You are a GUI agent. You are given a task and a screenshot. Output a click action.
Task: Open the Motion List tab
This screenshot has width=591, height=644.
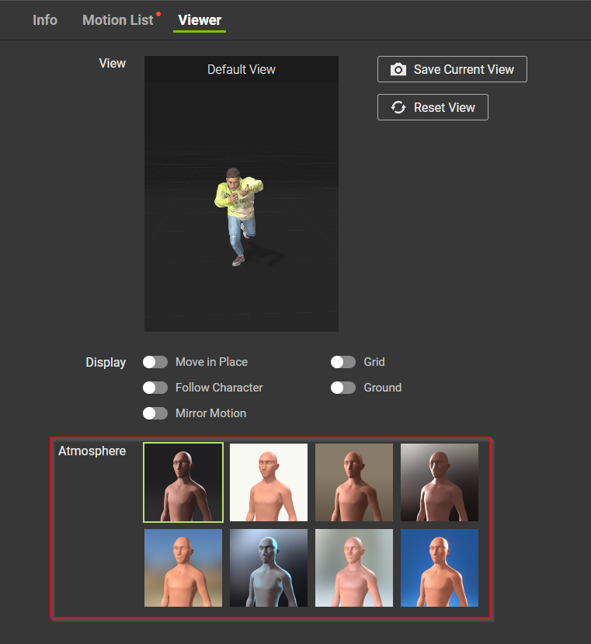[x=118, y=20]
